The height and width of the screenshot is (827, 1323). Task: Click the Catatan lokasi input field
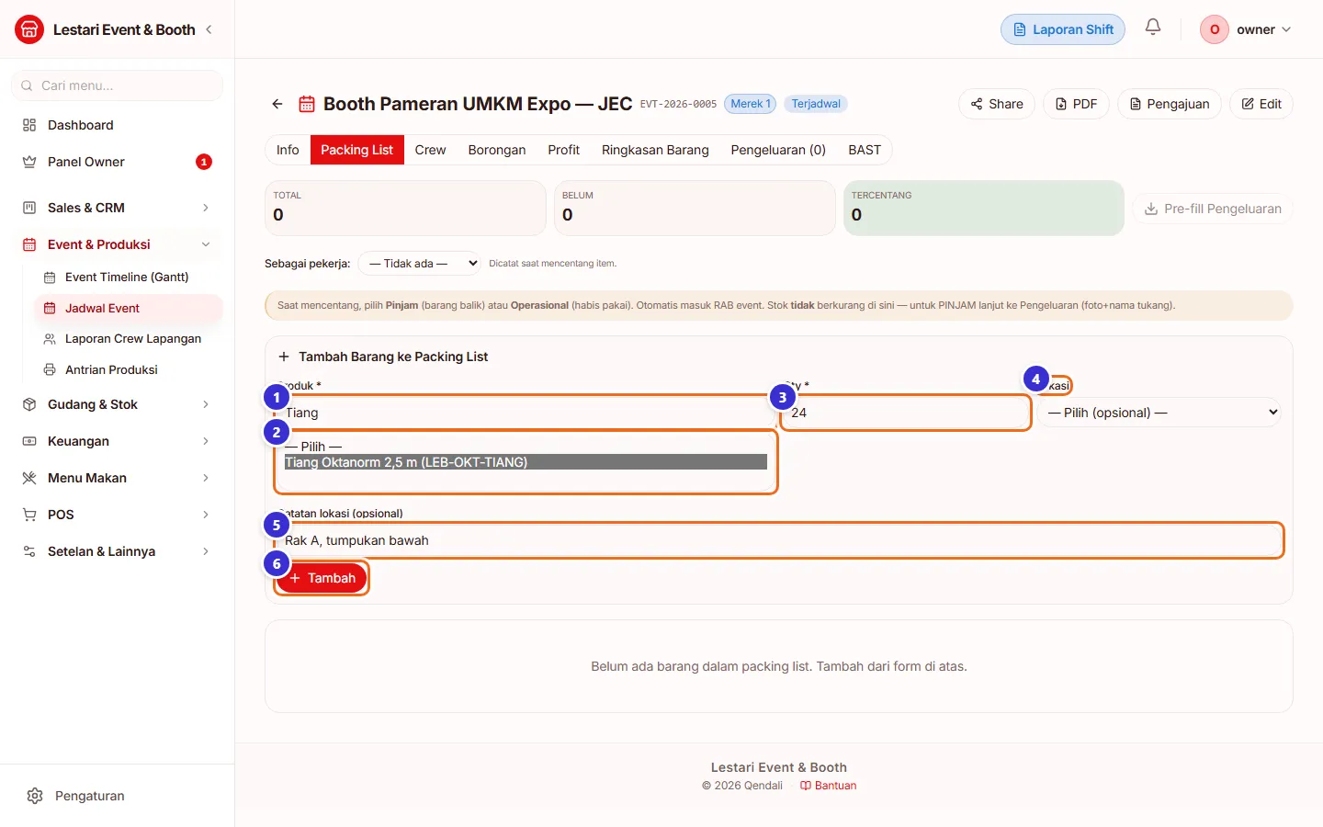(779, 540)
